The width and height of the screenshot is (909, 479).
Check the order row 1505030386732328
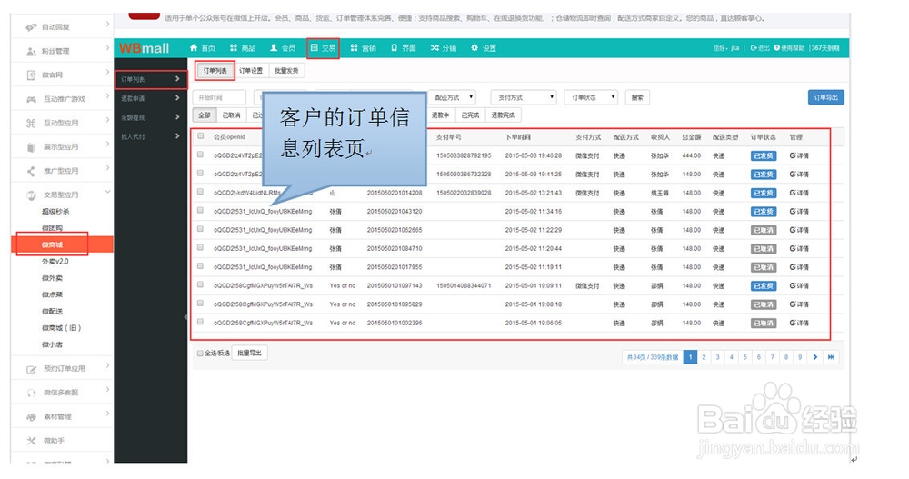click(x=201, y=174)
